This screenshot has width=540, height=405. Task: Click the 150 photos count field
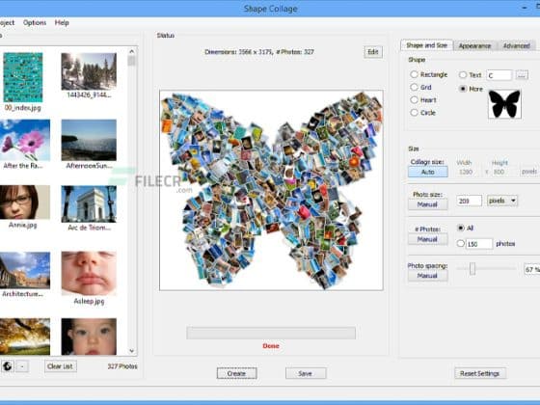[x=479, y=244]
